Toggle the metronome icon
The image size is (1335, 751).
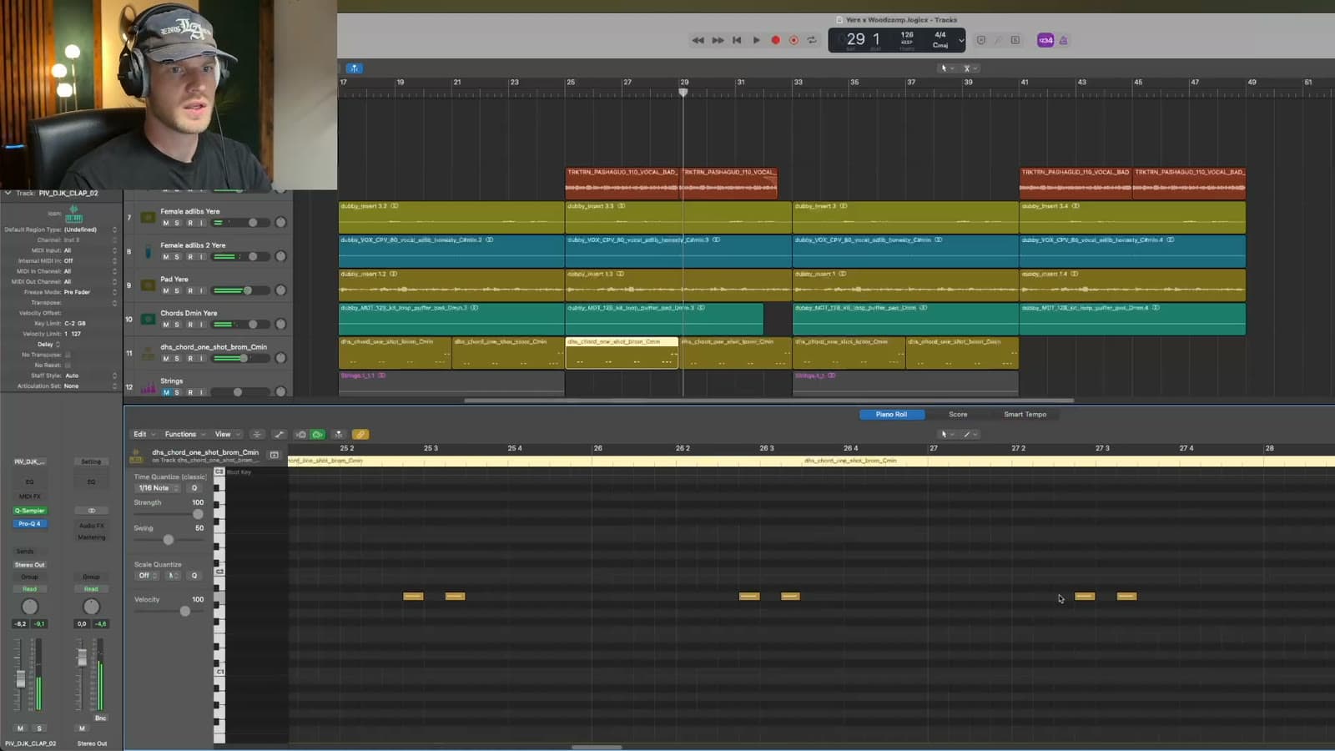tap(1064, 40)
